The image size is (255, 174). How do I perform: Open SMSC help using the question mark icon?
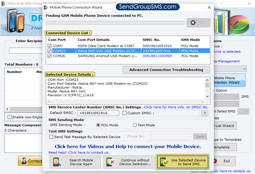point(204,113)
